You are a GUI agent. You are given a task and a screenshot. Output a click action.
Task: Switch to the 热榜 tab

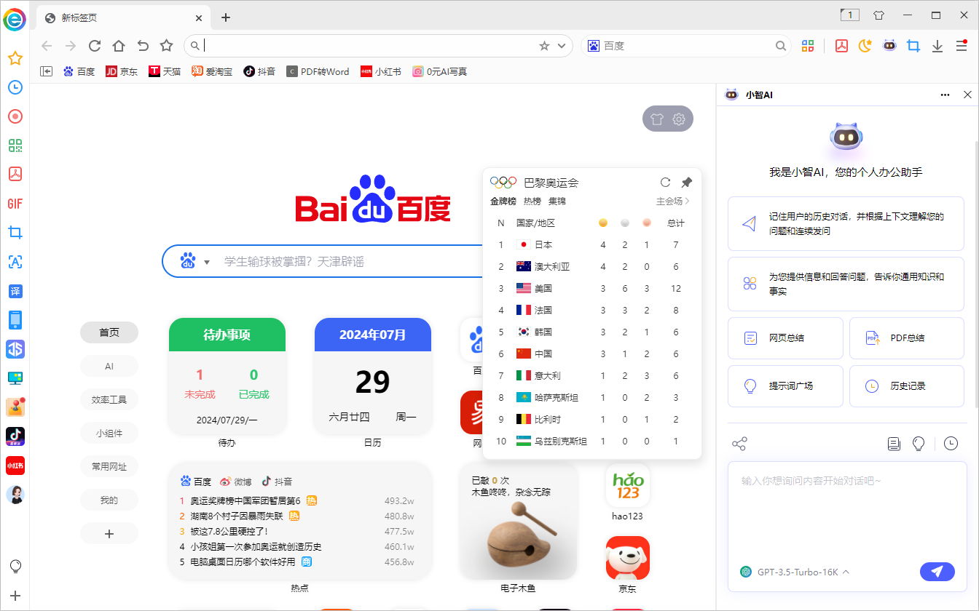pos(532,201)
